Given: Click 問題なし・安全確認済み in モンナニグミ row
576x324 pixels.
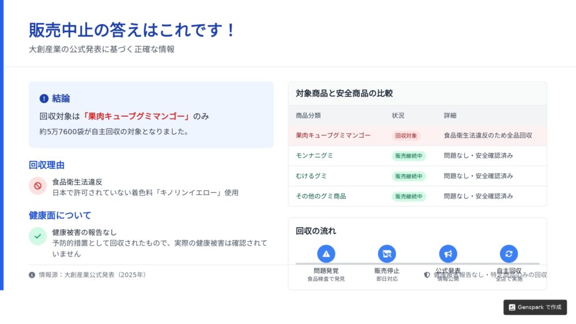Looking at the screenshot, I should coord(478,155).
